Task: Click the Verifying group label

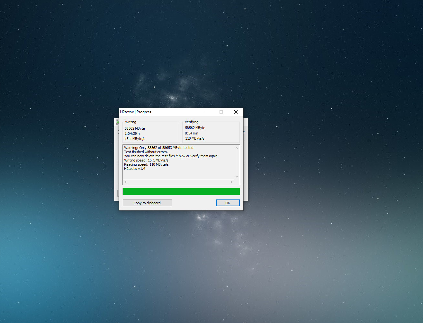Action: click(192, 122)
